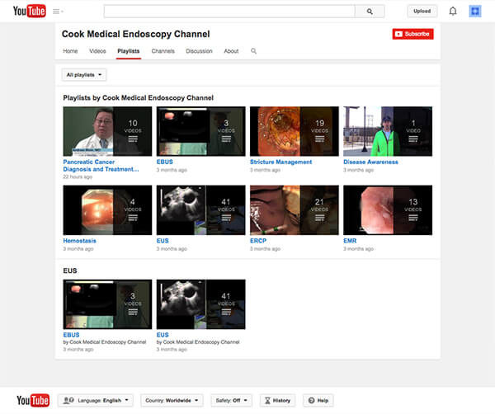Click inside the search text field

(229, 12)
